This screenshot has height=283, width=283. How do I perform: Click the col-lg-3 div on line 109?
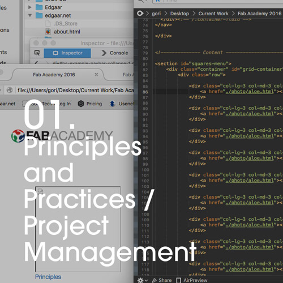coord(235,219)
